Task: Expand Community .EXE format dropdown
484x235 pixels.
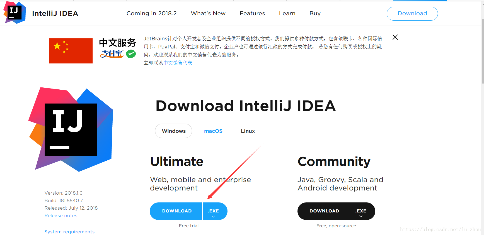Action: [x=362, y=211]
